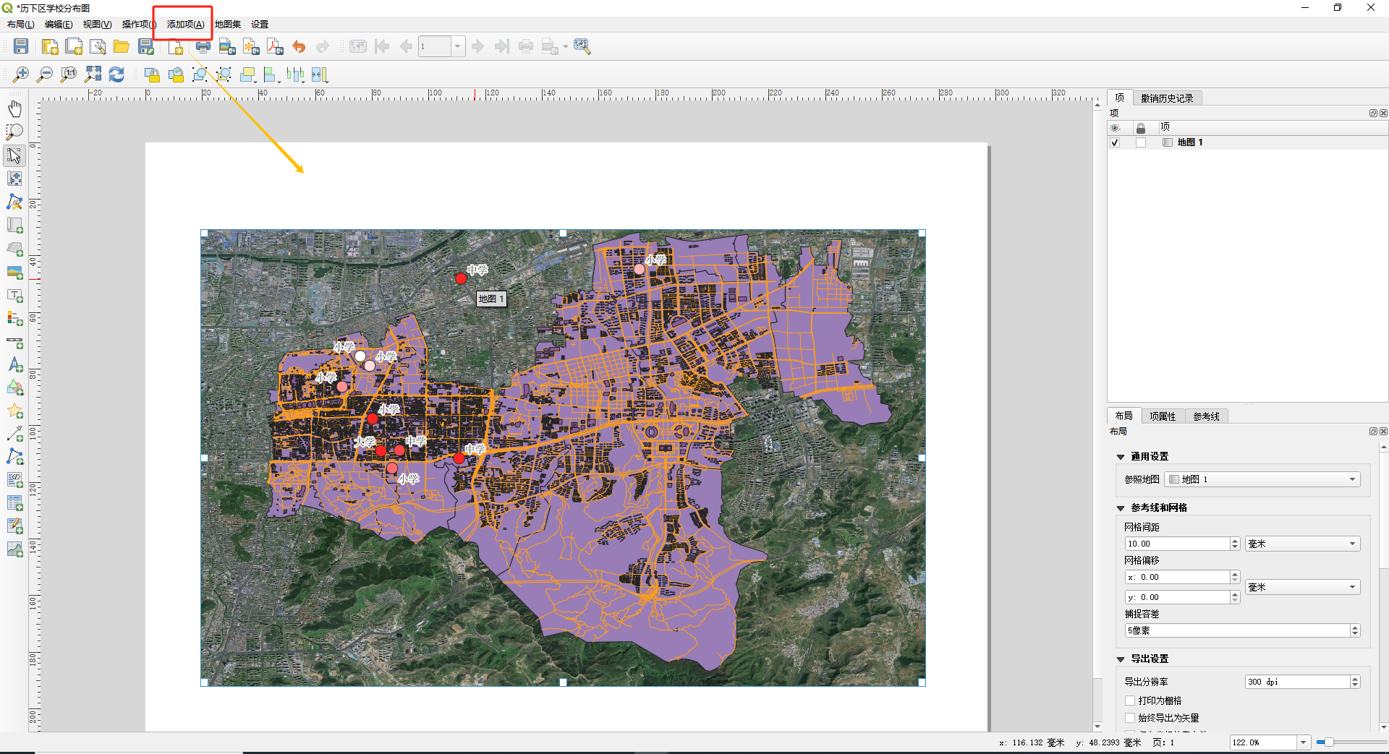Enable 打印为栅格 checkbox
The image size is (1389, 754).
1130,701
